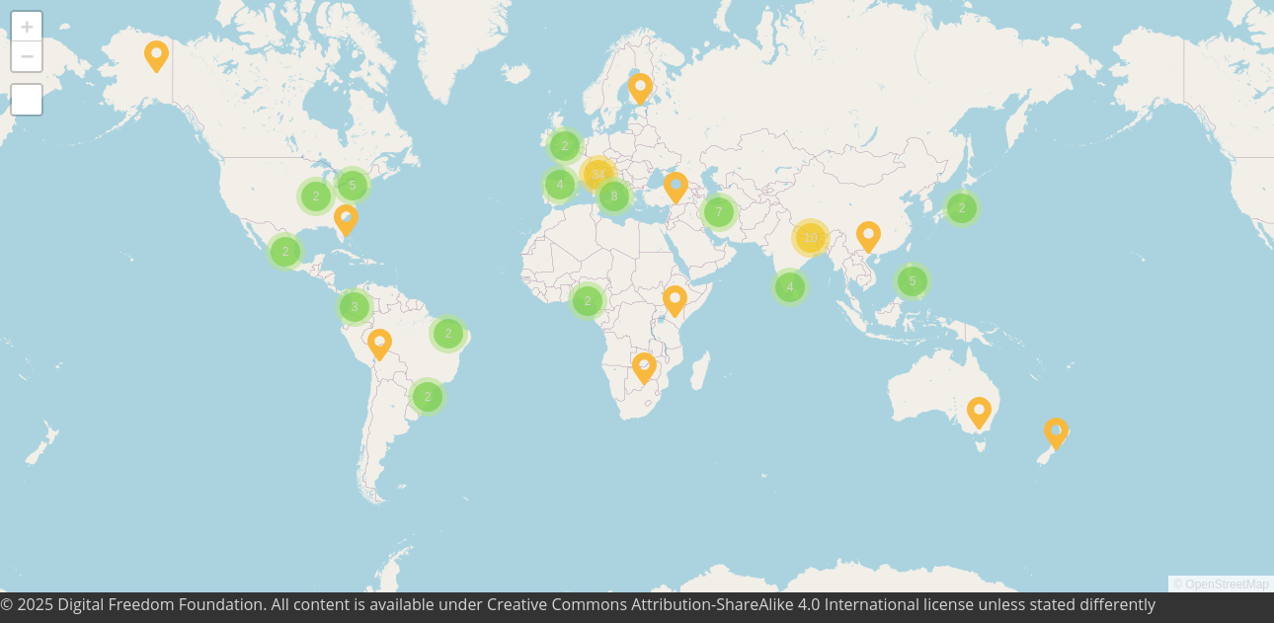Click the orange marker in southern Africa
Viewport: 1274px width, 623px height.
click(x=644, y=367)
